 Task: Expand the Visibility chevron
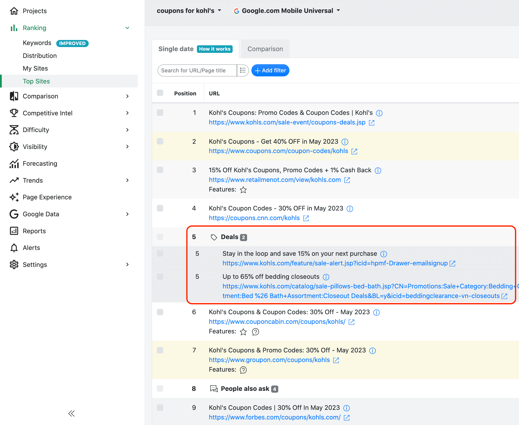point(127,147)
